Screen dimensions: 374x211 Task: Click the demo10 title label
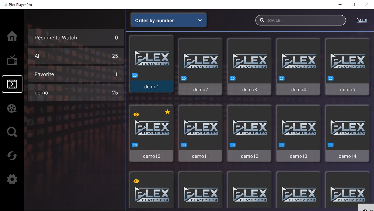tap(152, 156)
